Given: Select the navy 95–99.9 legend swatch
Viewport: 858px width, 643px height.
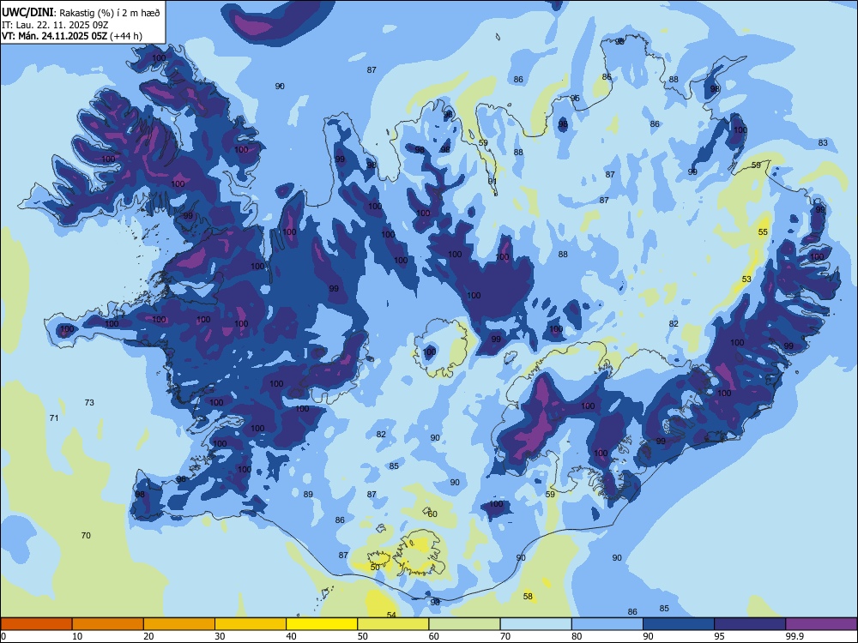Looking at the screenshot, I should click(750, 624).
